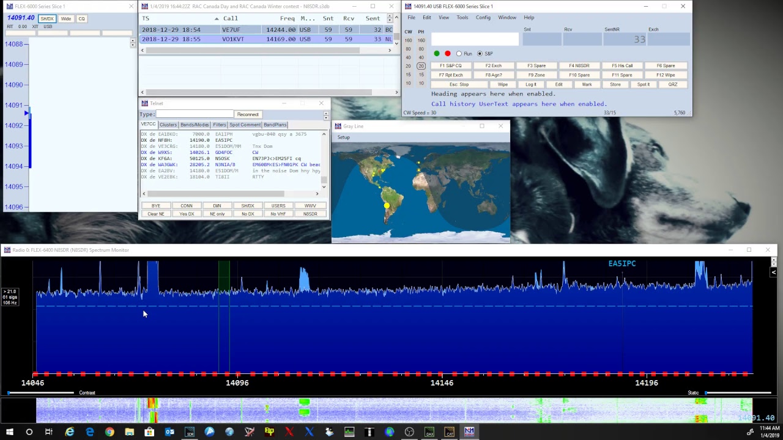
Task: Open the File menu in entry window
Action: [412, 18]
